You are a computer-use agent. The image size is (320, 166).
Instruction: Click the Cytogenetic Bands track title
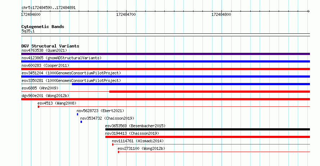click(x=43, y=27)
